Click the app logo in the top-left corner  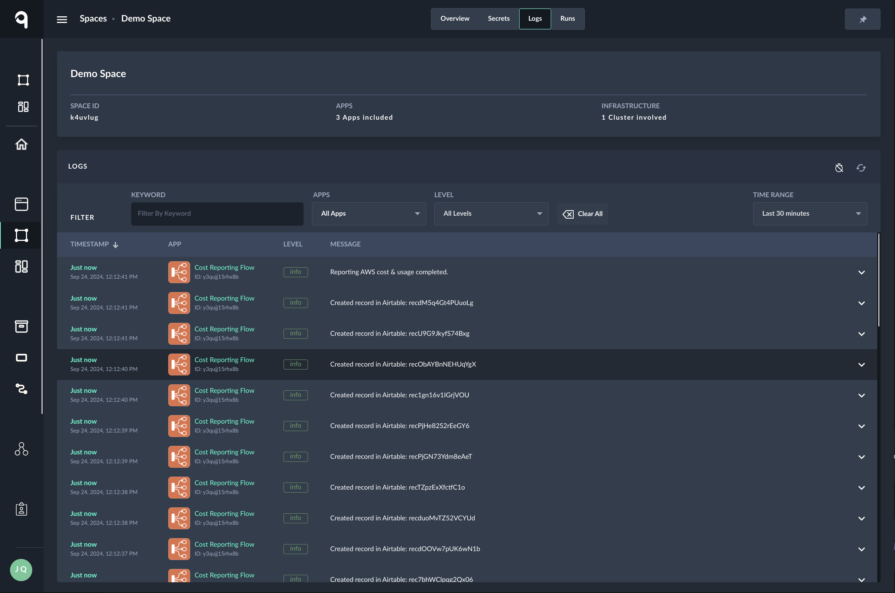[21, 19]
